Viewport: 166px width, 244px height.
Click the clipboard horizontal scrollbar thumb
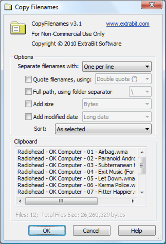pos(61,201)
